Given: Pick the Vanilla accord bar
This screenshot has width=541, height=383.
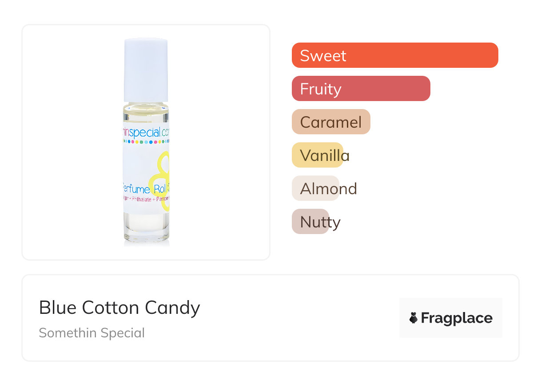Looking at the screenshot, I should tap(318, 155).
